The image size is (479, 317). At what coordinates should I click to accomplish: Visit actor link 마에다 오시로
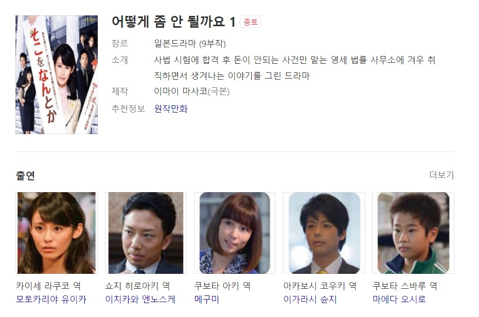(x=399, y=300)
